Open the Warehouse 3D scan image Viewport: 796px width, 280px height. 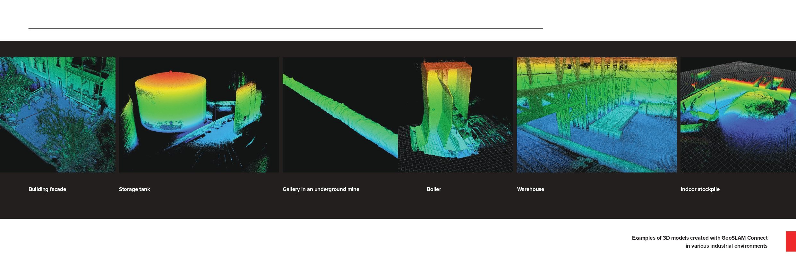597,115
